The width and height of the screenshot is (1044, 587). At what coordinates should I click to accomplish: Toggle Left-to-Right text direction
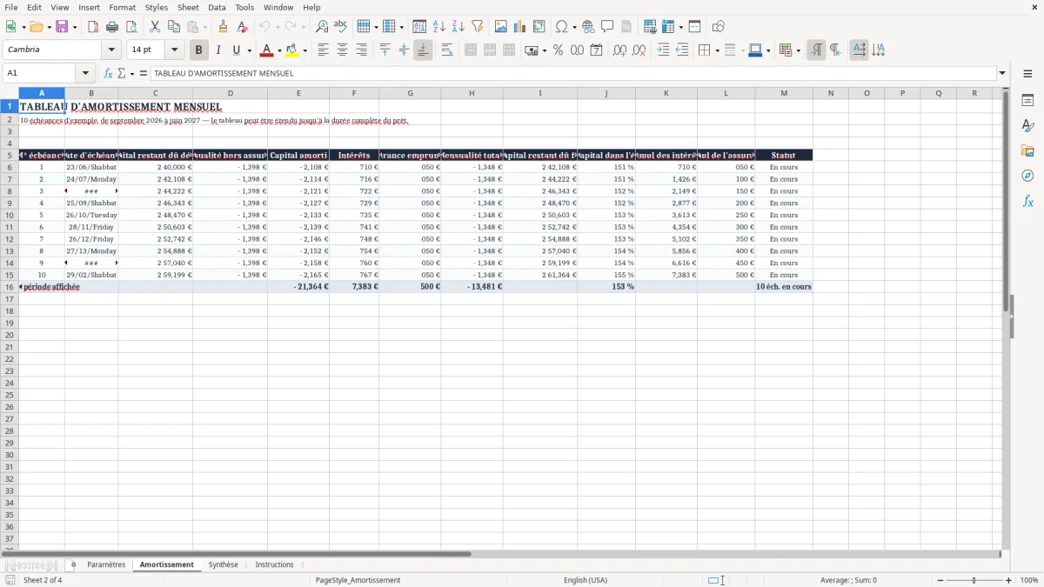coord(816,50)
